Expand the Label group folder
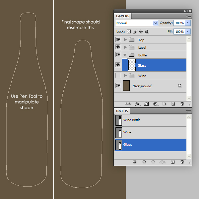The image size is (199, 199). tap(125, 47)
